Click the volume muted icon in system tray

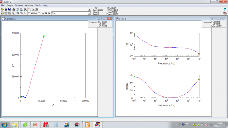[206, 125]
